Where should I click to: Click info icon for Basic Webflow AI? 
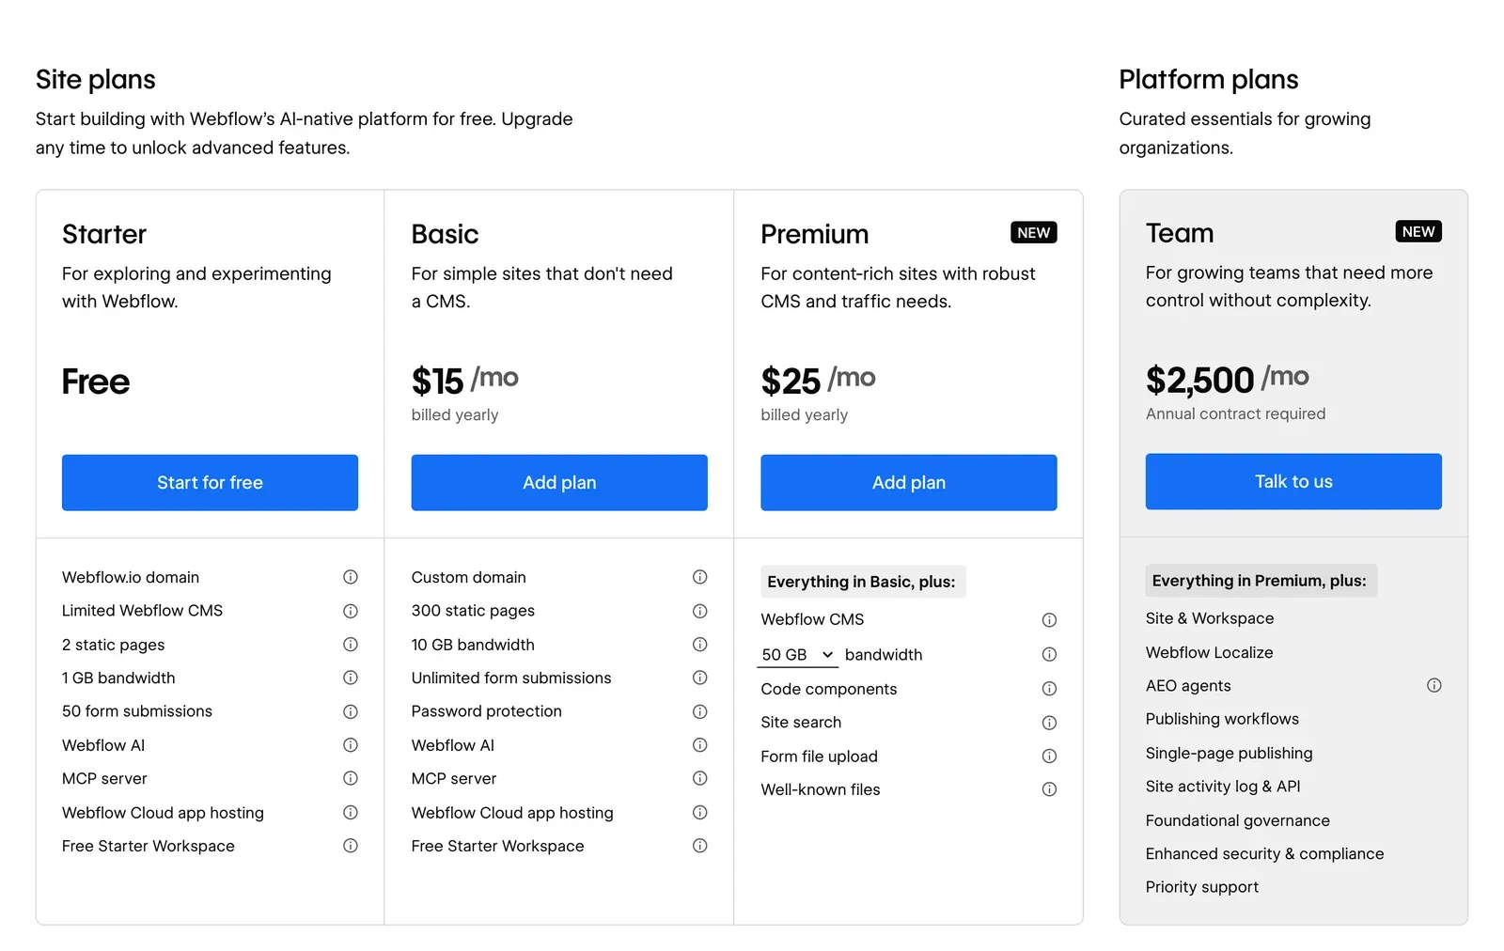tap(700, 745)
